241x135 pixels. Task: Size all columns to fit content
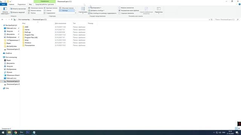(x=102, y=13)
